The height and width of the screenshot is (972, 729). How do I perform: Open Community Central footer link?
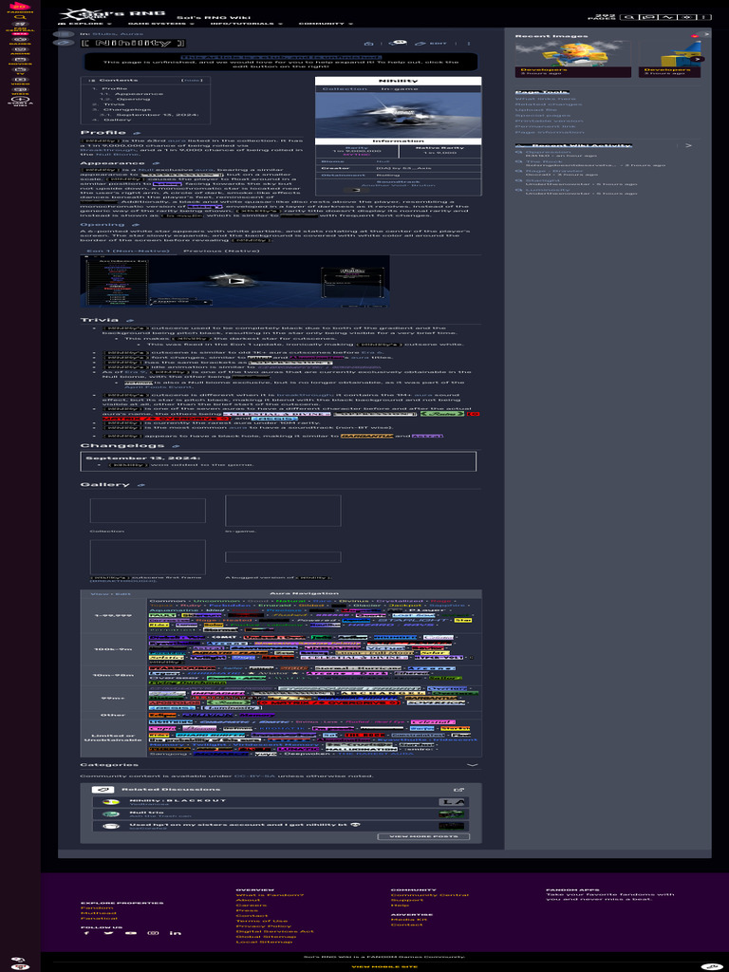tap(430, 894)
